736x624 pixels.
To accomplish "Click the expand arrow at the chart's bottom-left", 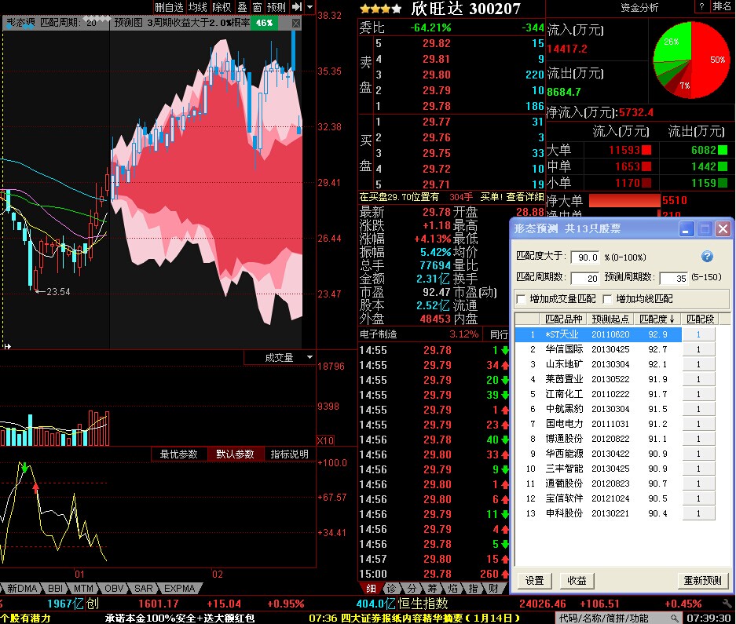I will pyautogui.click(x=6, y=347).
